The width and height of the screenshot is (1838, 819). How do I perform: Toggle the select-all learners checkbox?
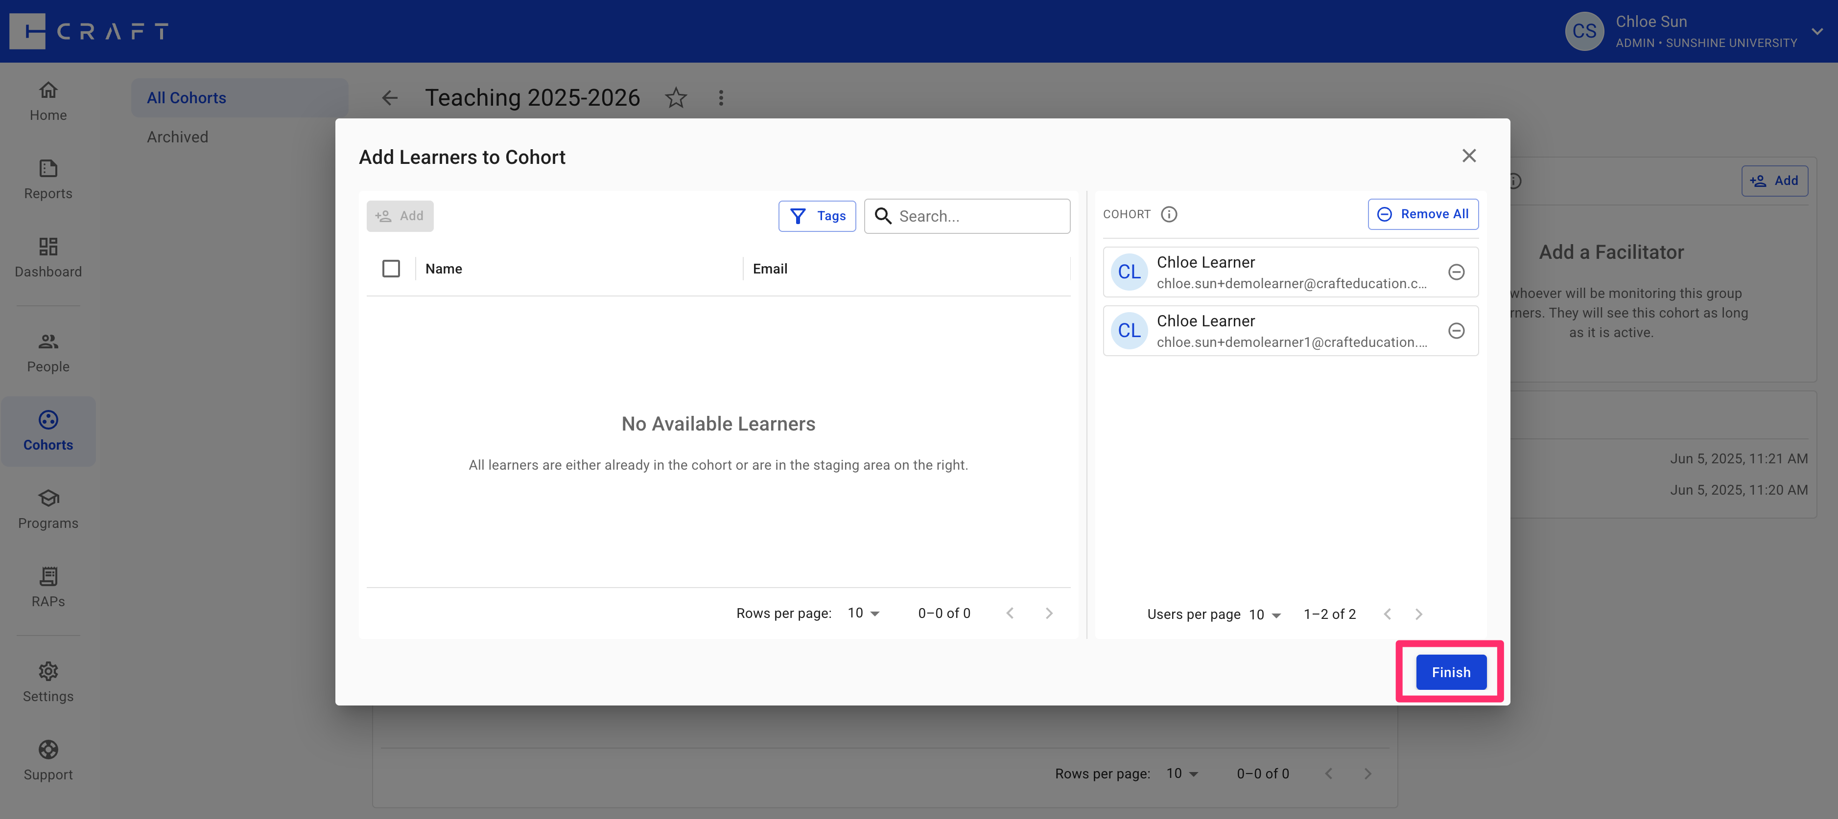tap(391, 269)
